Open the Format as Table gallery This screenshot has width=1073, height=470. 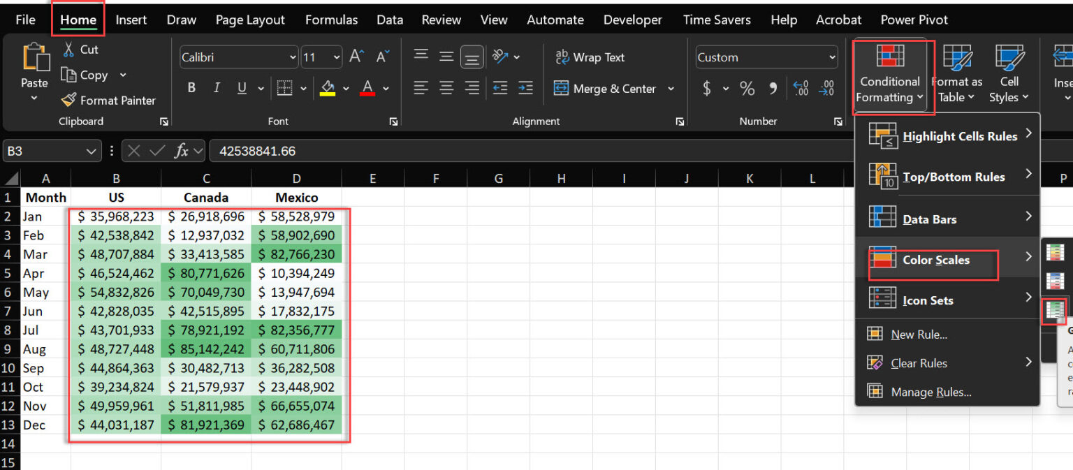956,73
